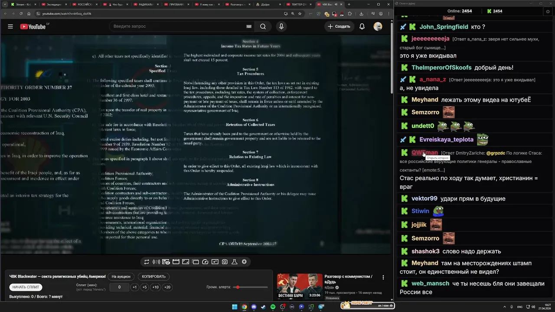Open the on-screen keyboard in search box
This screenshot has width=555, height=312.
point(249,26)
